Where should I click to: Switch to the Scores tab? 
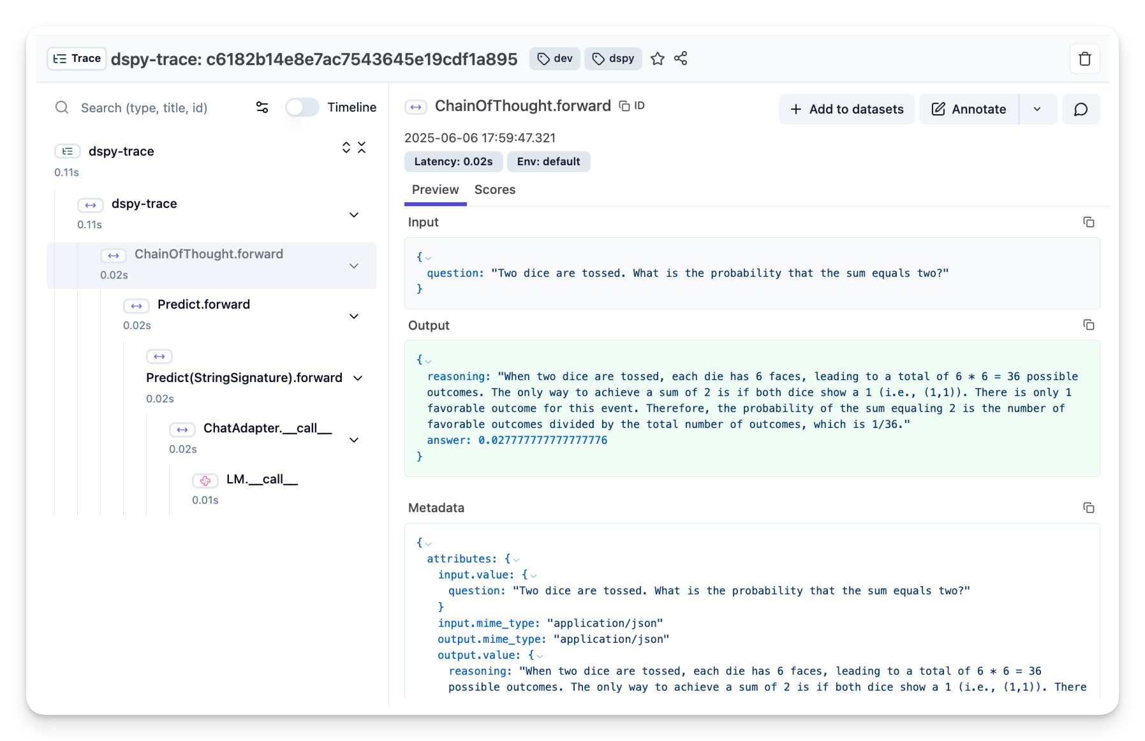494,190
